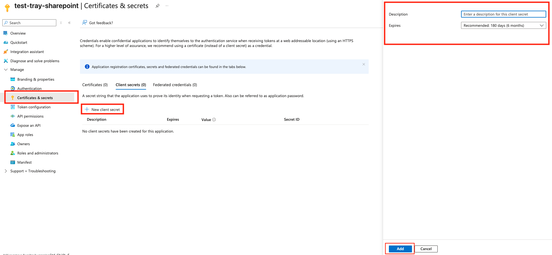Click the sidebar Search field
Viewport: 552px width, 255px height.
(x=29, y=23)
